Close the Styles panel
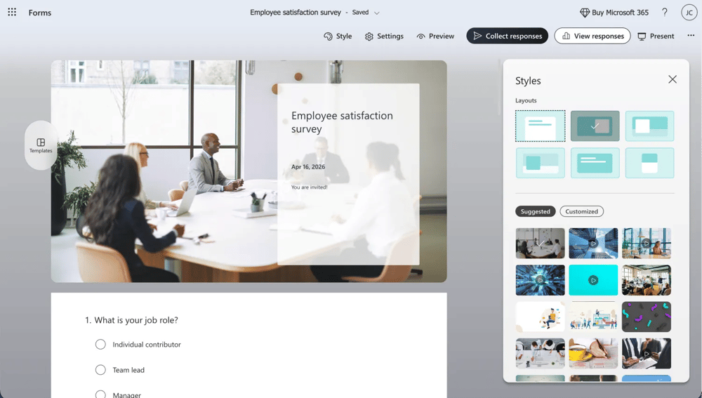 [673, 79]
